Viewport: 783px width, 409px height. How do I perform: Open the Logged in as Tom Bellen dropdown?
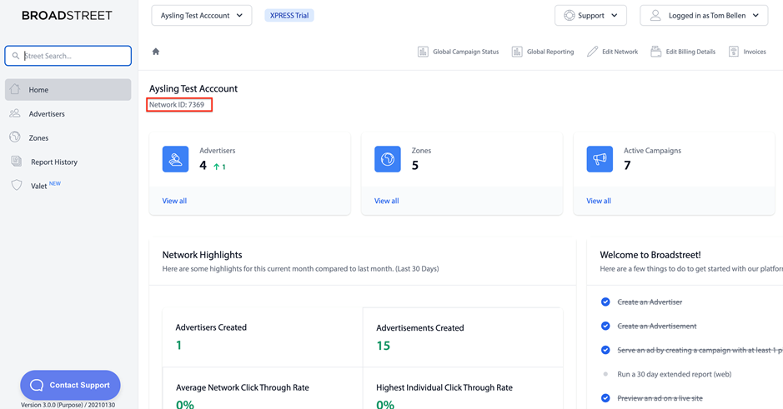(x=704, y=16)
